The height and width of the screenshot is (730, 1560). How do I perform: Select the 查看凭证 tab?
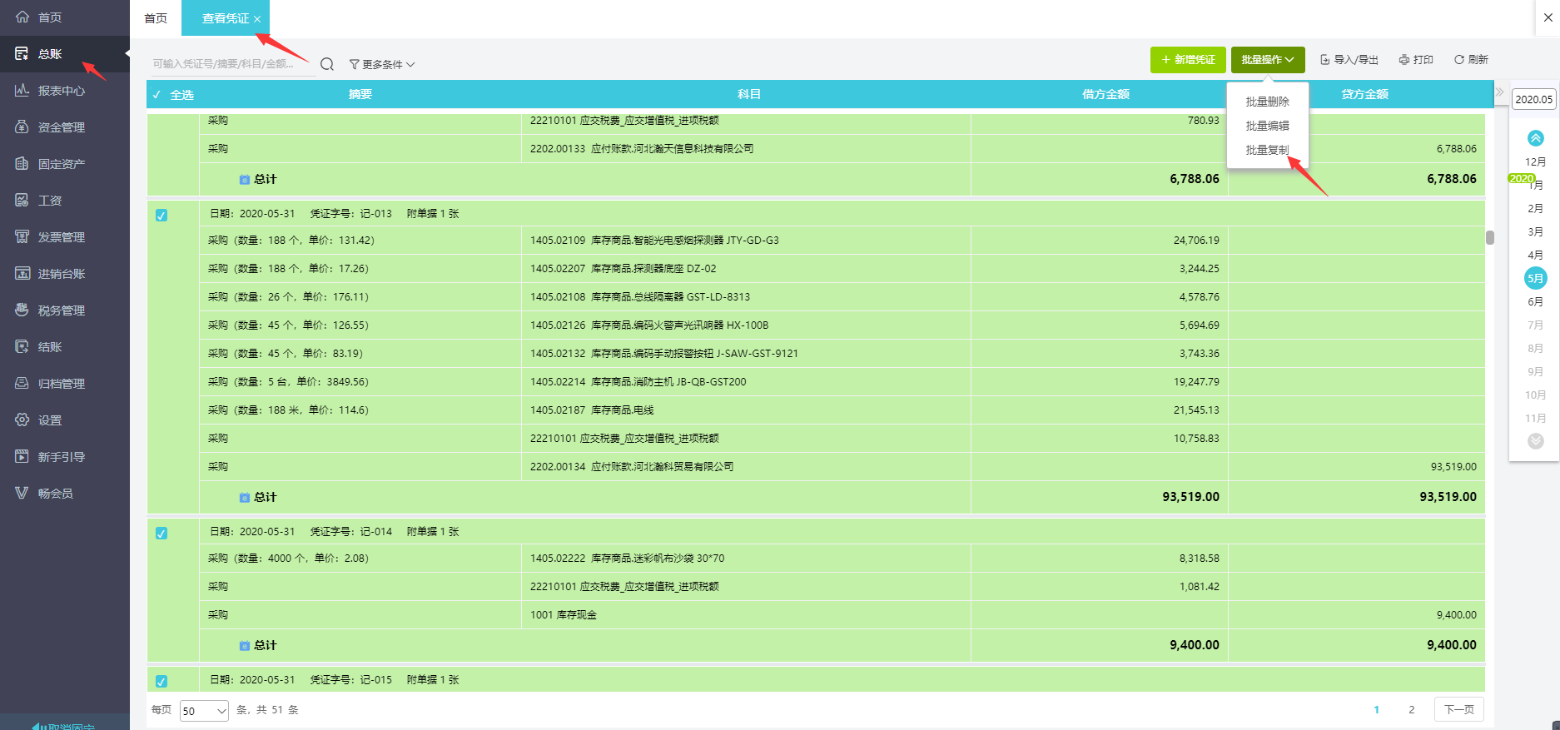coord(226,18)
